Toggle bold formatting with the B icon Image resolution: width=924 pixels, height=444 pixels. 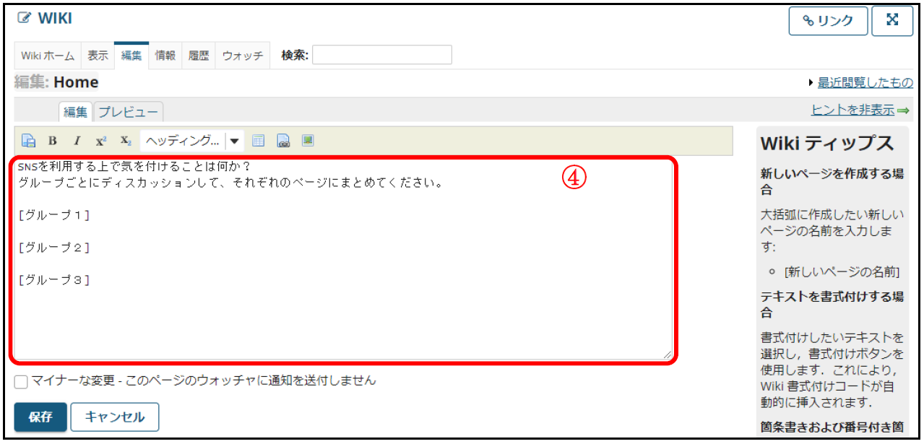tap(53, 141)
